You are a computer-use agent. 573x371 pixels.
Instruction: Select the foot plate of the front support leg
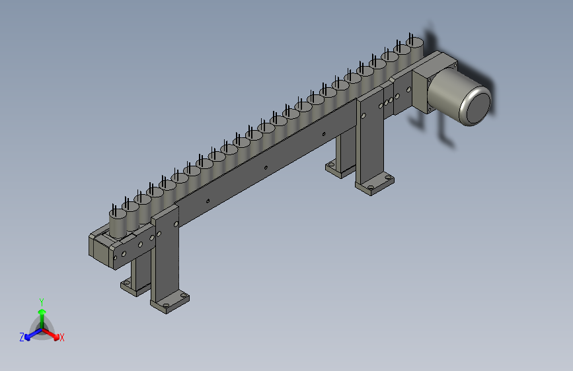[x=170, y=302]
